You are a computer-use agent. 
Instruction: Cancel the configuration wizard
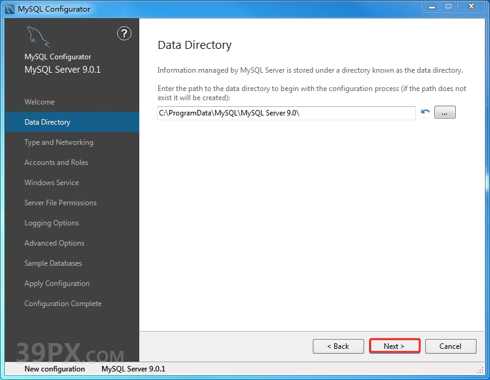tap(450, 346)
